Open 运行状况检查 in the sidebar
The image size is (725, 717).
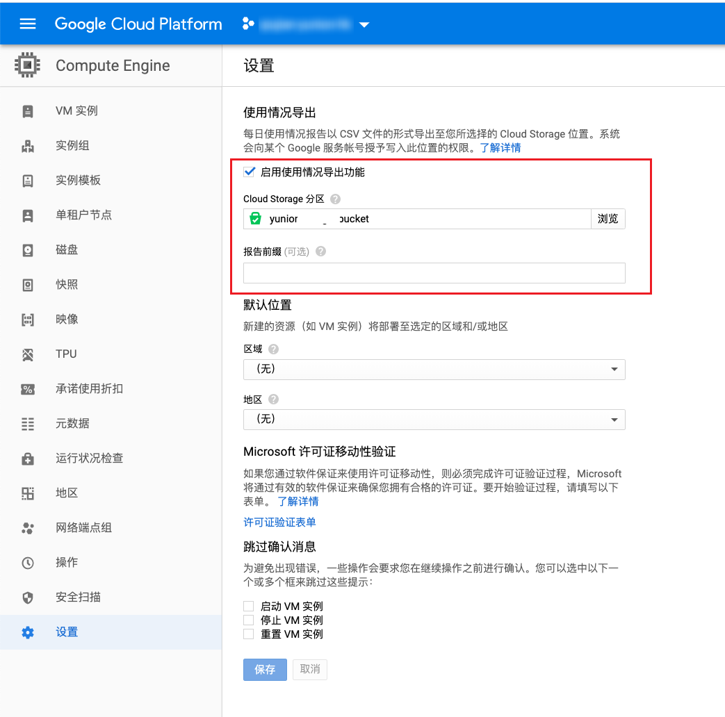coord(89,459)
